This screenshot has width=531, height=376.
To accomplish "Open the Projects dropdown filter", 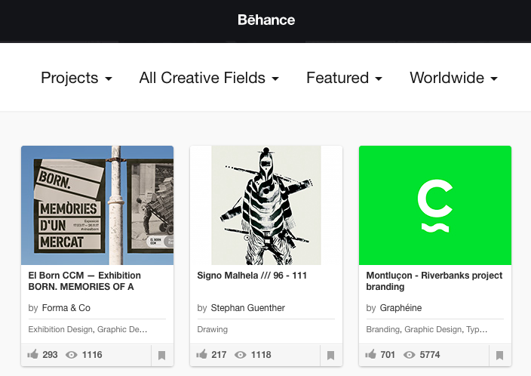I will coord(76,78).
